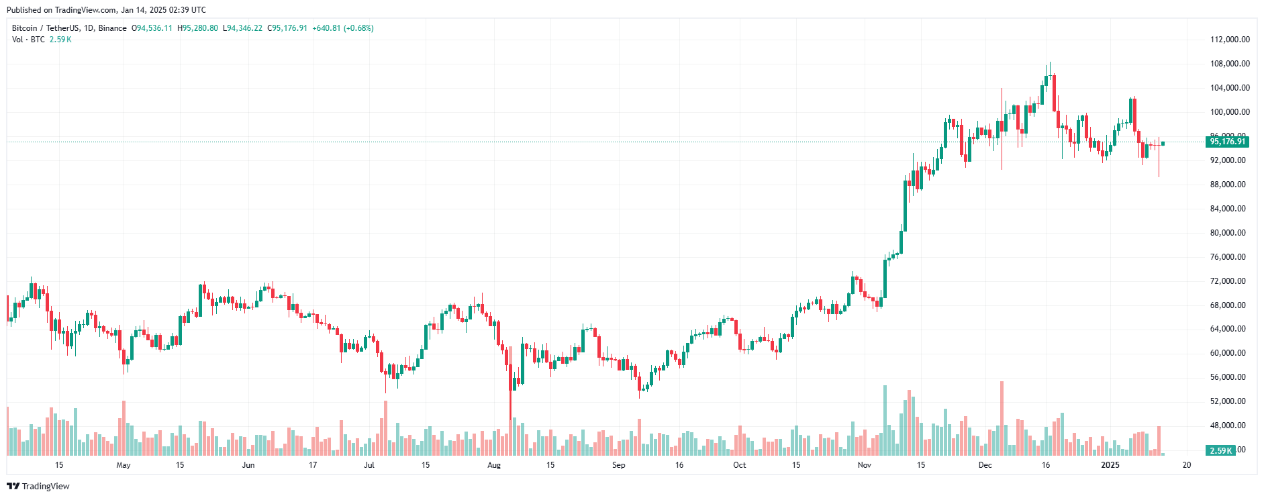
Task: Click the 60,000.00 price axis label
Action: (x=1228, y=353)
